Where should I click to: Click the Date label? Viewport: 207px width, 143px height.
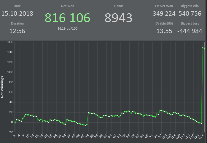tap(17, 6)
